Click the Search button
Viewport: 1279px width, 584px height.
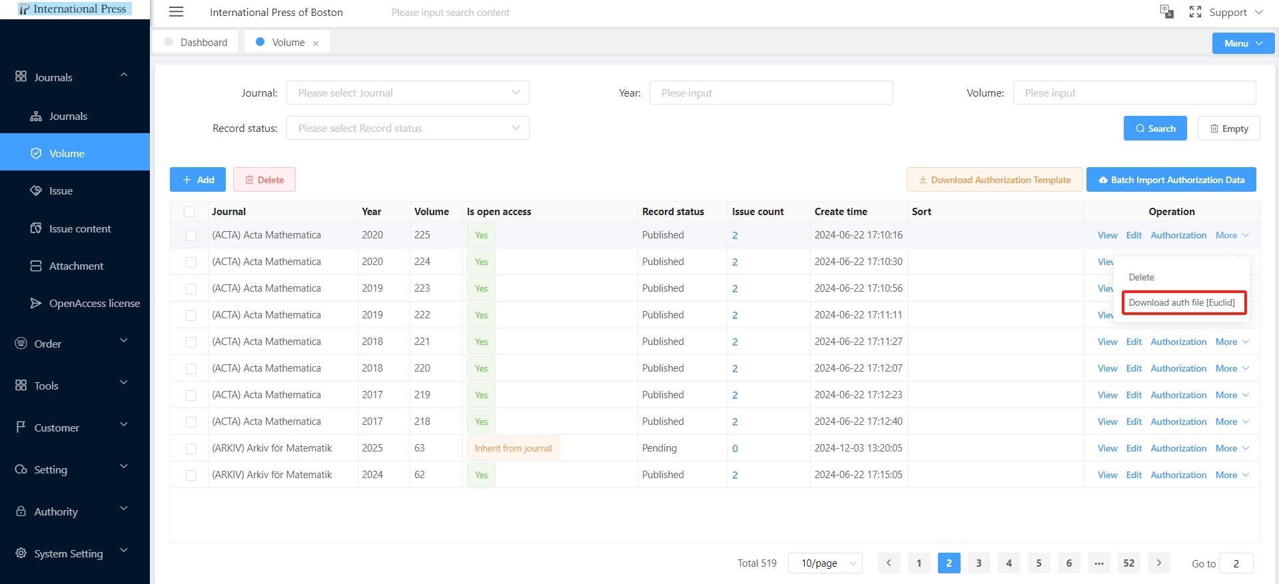click(x=1155, y=129)
